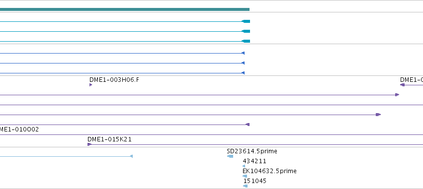This screenshot has width=423, height=189.
Task: Select the glyph beneath the 151045 label
Action: coord(245,186)
